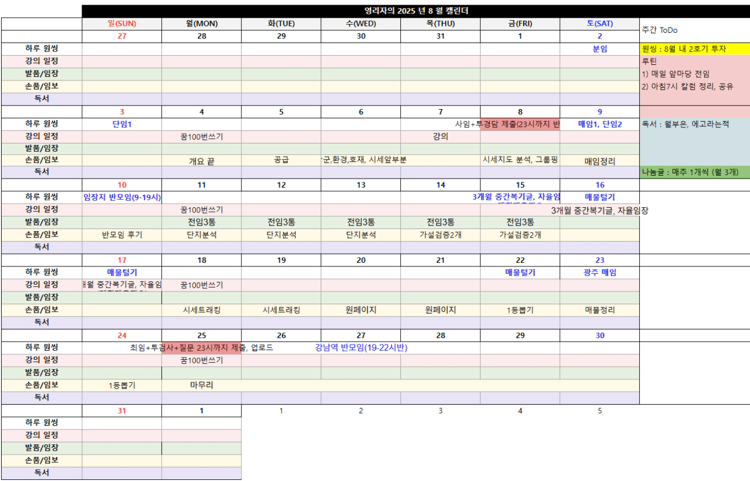Click the '시세지도 분석, 그룹핑' cell

(520, 161)
